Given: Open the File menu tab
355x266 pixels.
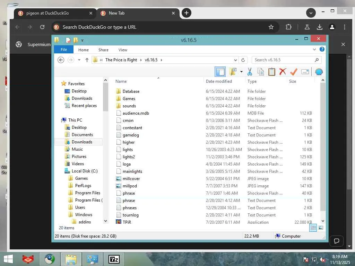Looking at the screenshot, I should [64, 50].
